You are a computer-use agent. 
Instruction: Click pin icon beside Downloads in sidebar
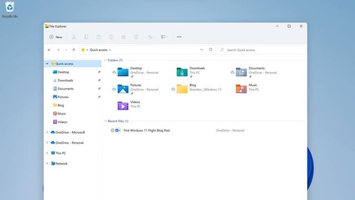pyautogui.click(x=99, y=80)
